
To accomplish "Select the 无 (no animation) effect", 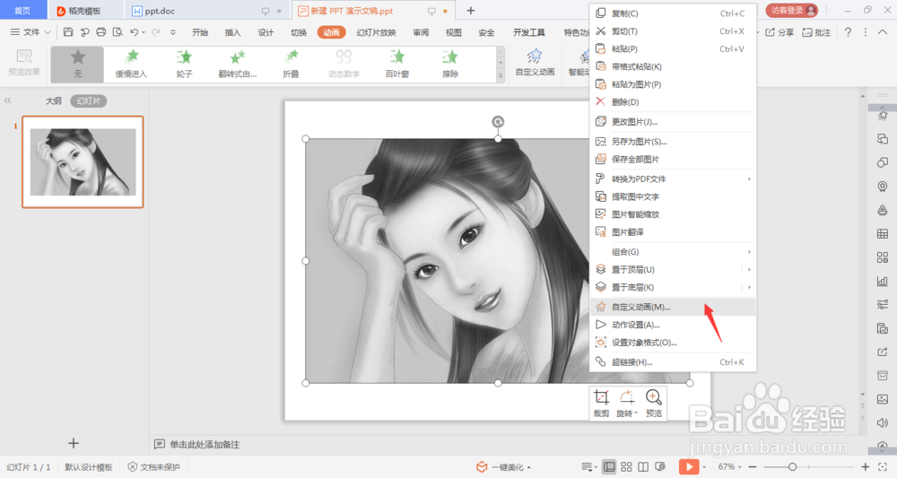I will coord(78,64).
